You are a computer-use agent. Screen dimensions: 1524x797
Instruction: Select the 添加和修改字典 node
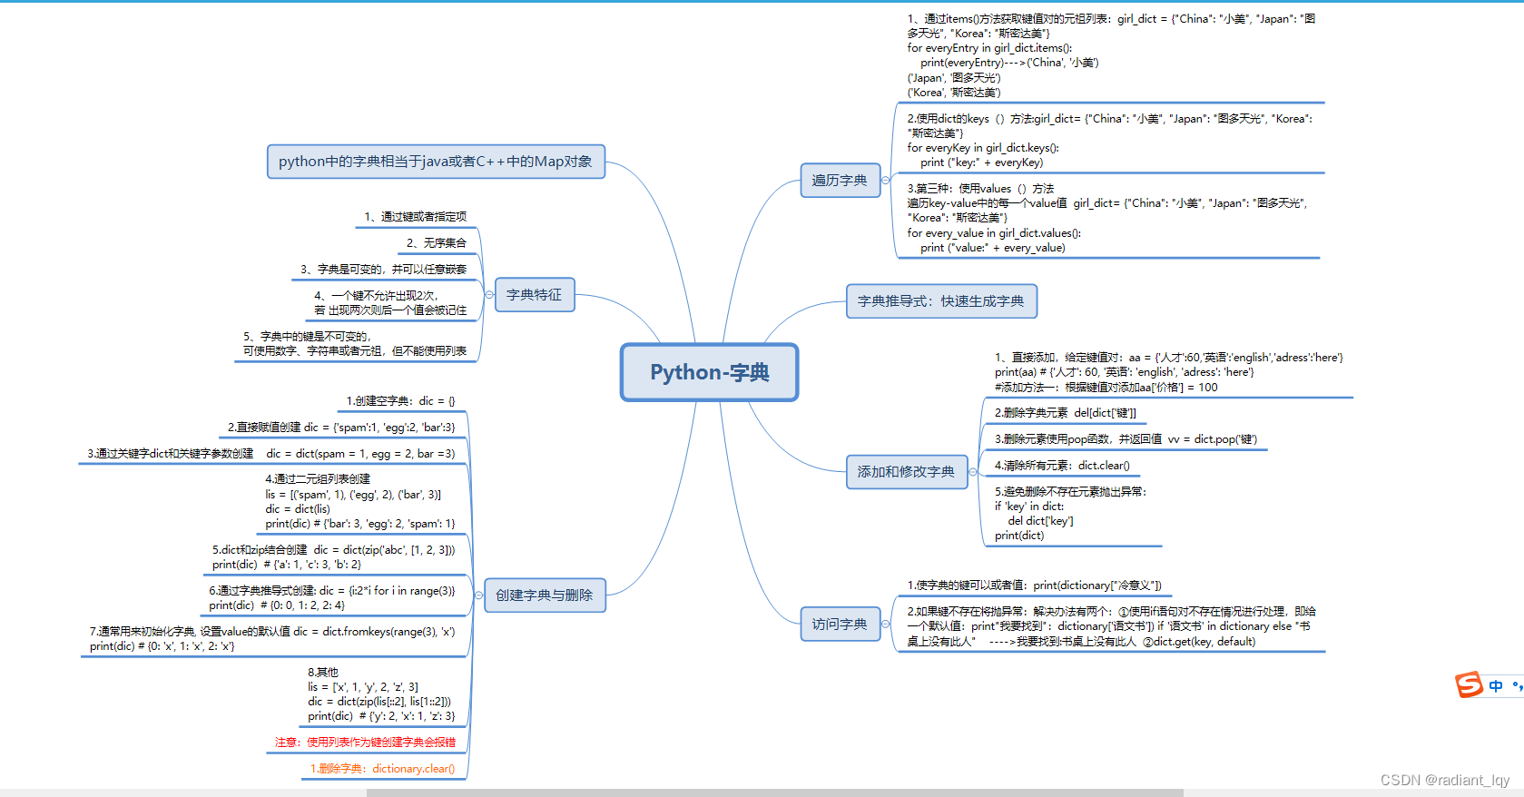906,472
